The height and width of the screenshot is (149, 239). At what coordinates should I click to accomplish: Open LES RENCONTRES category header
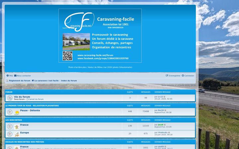(14, 120)
